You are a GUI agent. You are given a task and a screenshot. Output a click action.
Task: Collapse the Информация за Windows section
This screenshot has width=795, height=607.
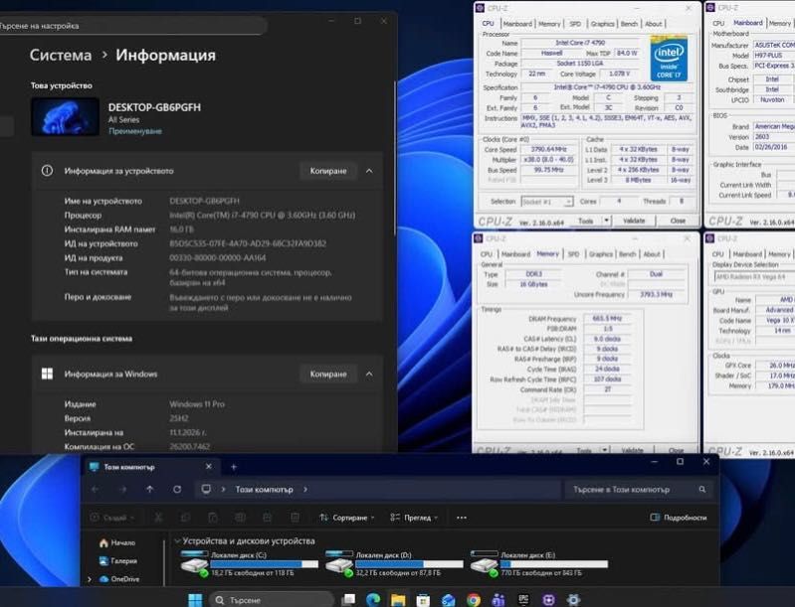(x=369, y=375)
